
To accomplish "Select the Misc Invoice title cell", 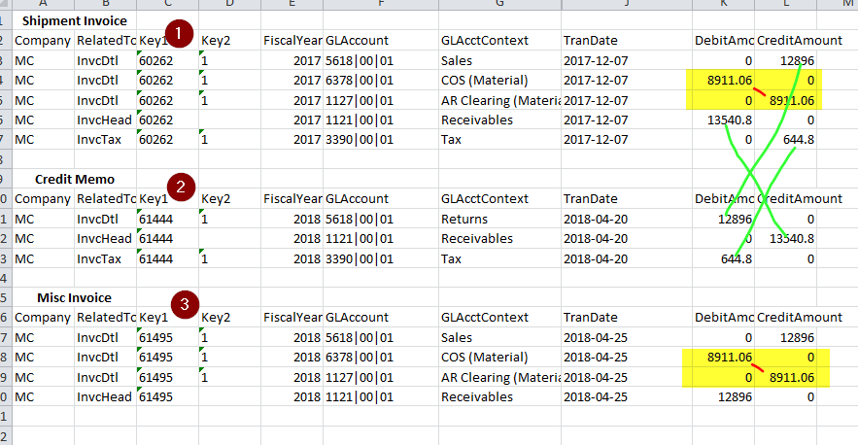I will [74, 297].
